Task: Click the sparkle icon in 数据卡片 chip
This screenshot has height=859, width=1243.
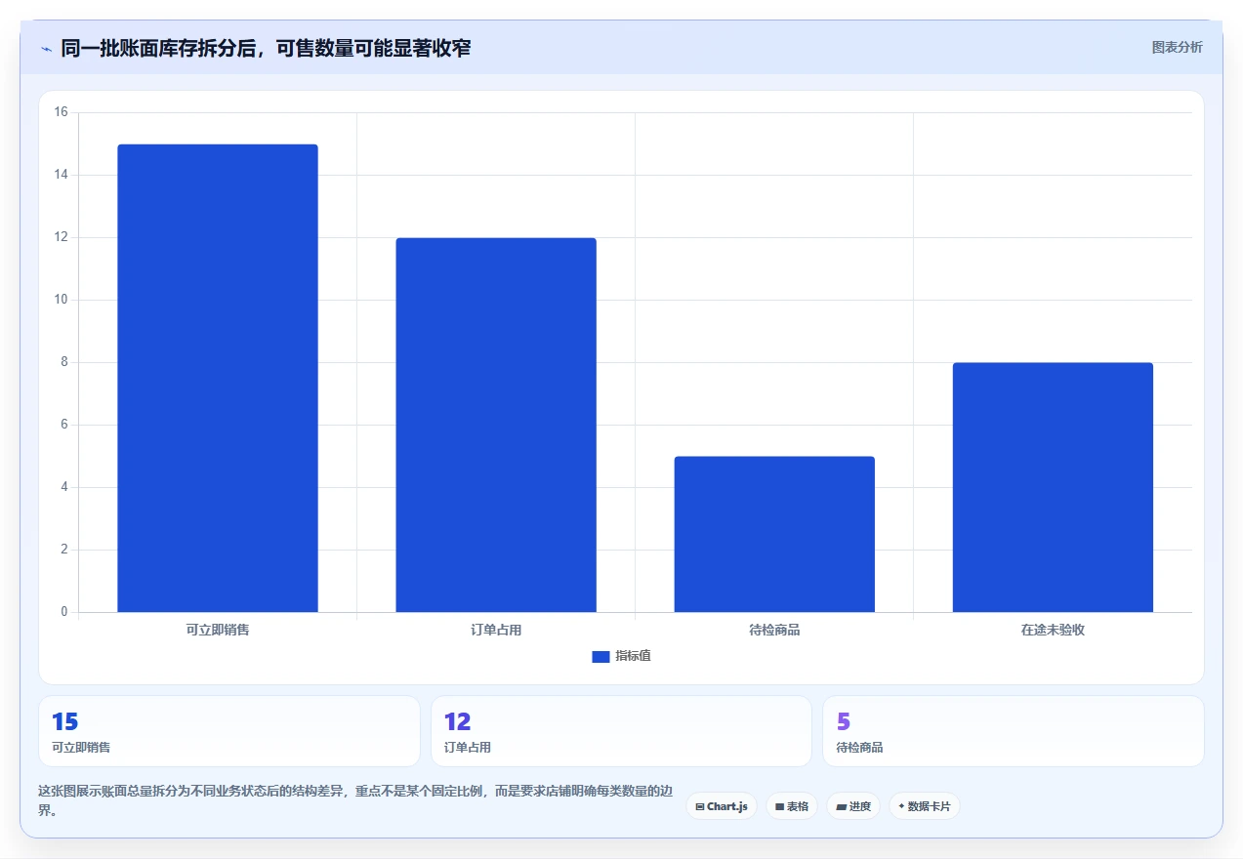Action: click(x=901, y=806)
